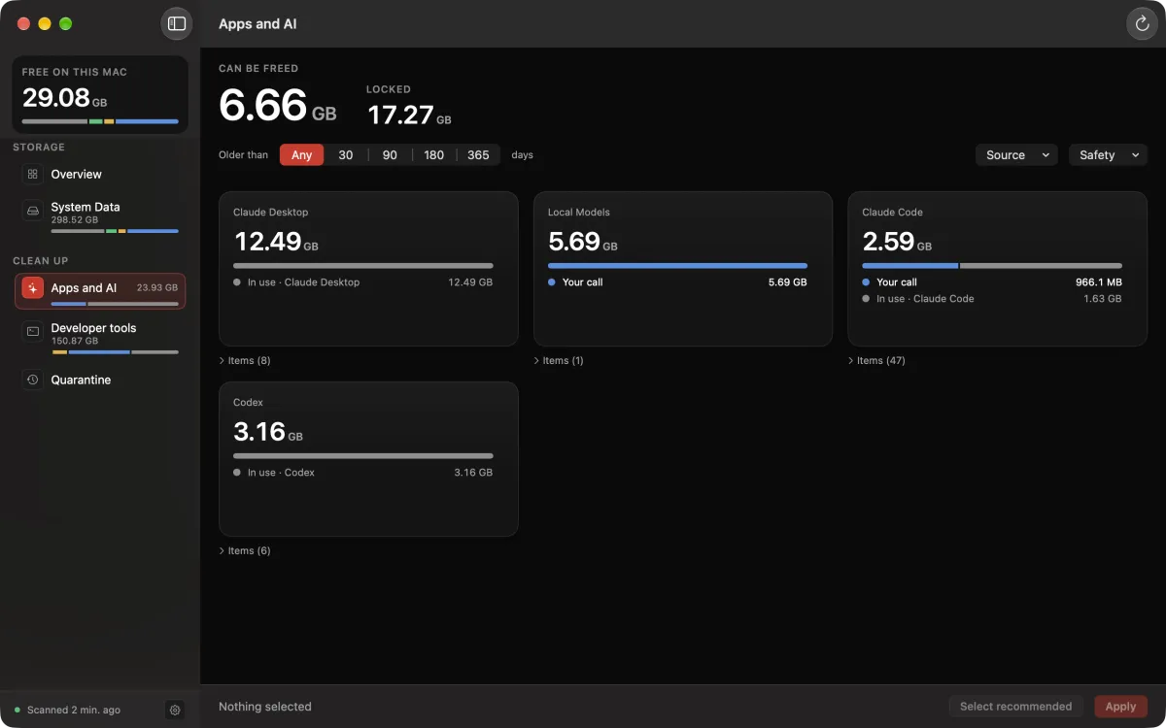Click the 966.1 MB value in Claude Code

pos(1098,282)
